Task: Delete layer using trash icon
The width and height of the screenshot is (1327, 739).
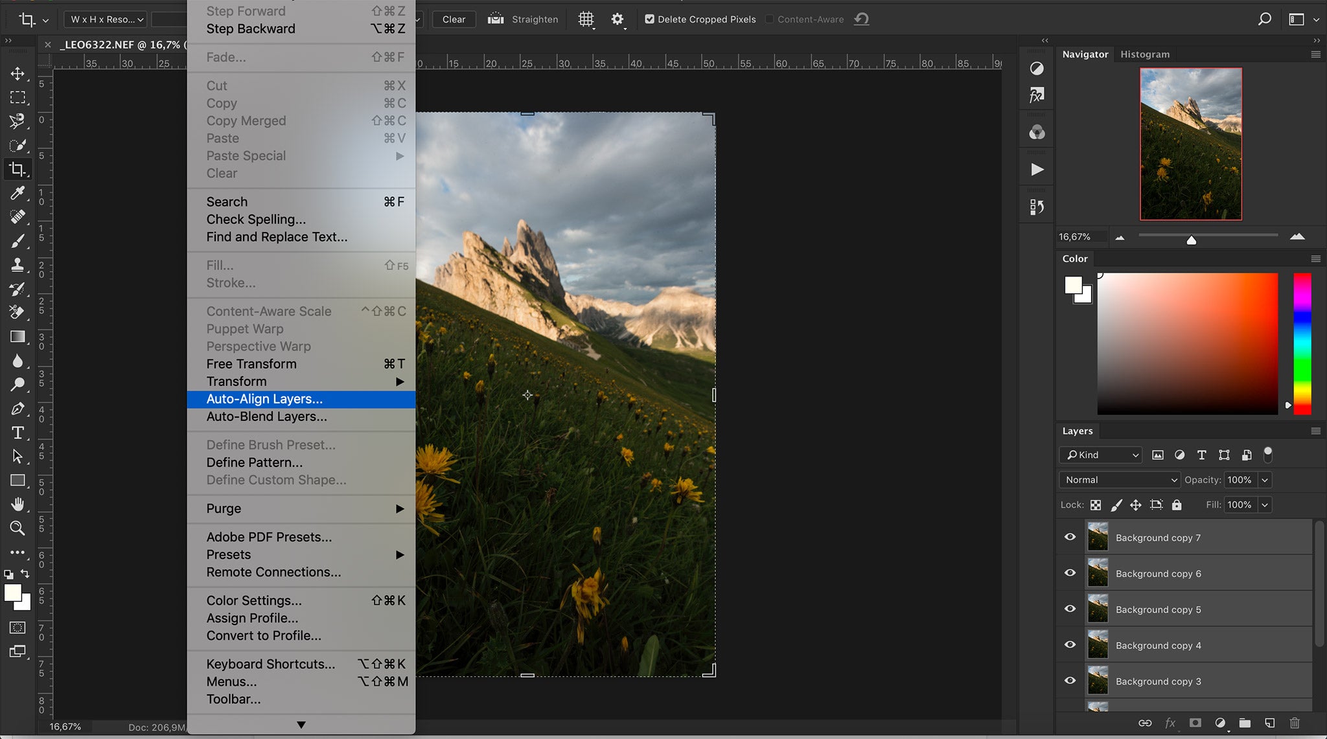Action: [1294, 723]
